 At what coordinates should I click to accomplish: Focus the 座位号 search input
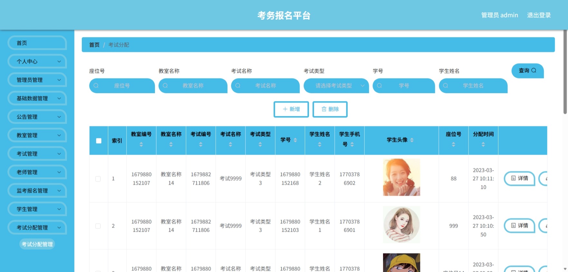tap(122, 86)
